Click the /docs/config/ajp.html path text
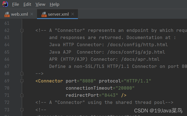 (x=136, y=52)
